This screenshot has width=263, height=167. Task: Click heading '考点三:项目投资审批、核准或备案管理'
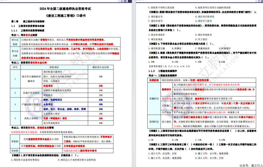(33, 128)
